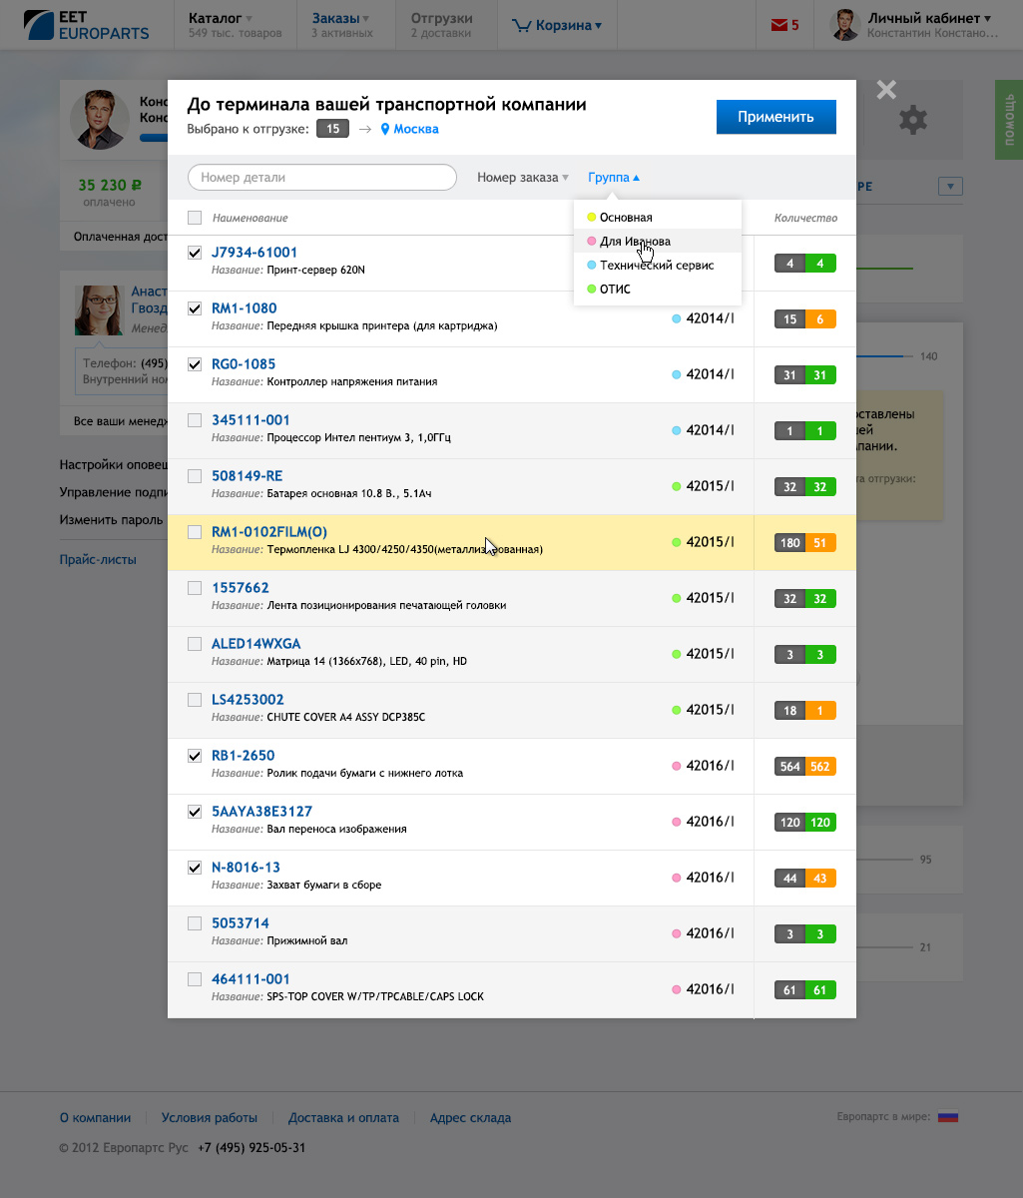
Task: Click the user avatar in top bar
Action: tap(844, 25)
